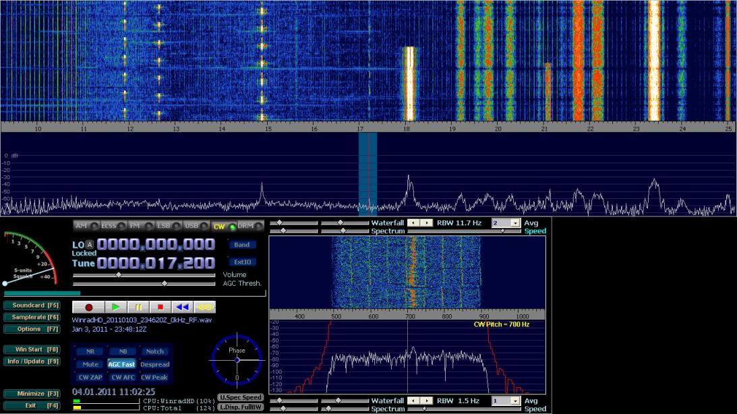Click the Soundcard [F5] button
Viewport: 737px width, 414px height.
coord(32,305)
